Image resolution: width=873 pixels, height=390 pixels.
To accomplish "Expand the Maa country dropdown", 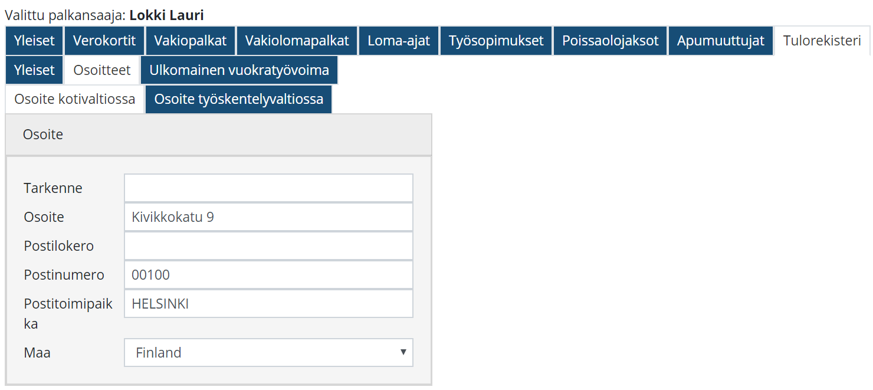I will [268, 353].
